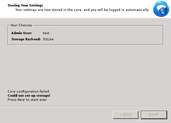The image size is (171, 123).
Task: Click the italic word 'Next' in the hint
Action: (x=21, y=100)
